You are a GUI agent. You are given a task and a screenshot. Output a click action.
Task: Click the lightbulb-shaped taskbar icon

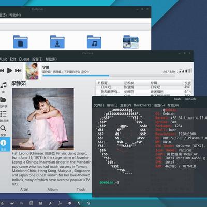79,203
